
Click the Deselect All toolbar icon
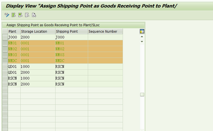click(x=27, y=15)
